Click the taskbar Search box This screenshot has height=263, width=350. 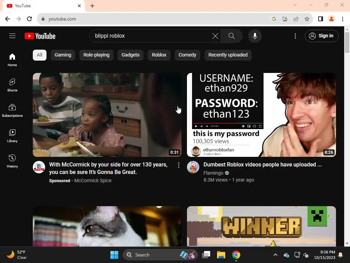click(x=160, y=255)
